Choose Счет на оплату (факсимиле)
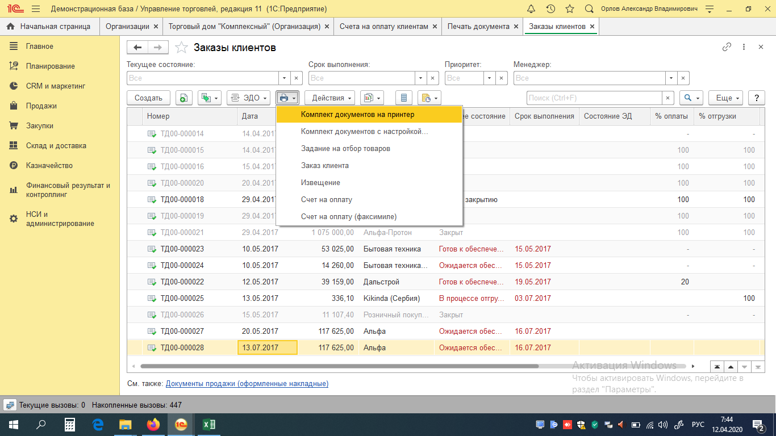Screen dimensions: 776x436 coord(369,217)
